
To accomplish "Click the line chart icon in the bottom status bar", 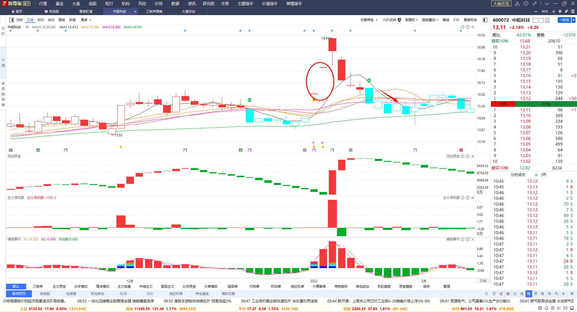I will tap(559, 308).
